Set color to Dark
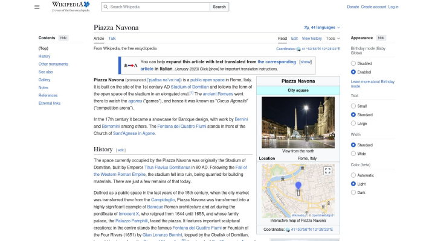Screen dimensions: 435x241 (x=353, y=193)
